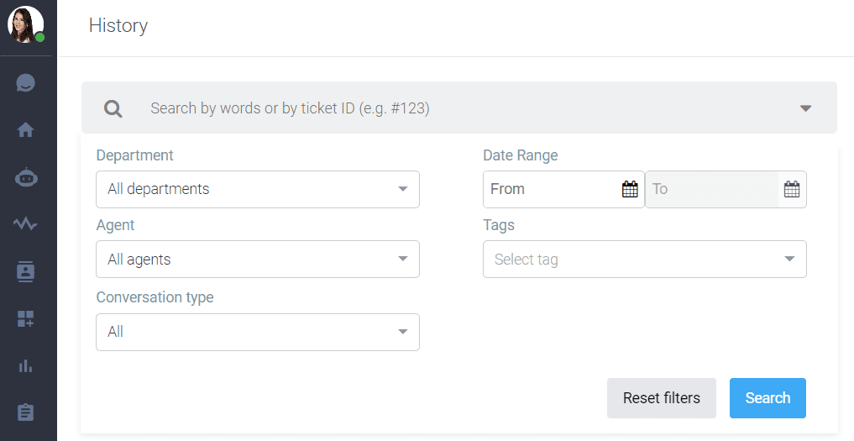
Task: Focus the search by words or ticket ID field
Action: (x=459, y=108)
